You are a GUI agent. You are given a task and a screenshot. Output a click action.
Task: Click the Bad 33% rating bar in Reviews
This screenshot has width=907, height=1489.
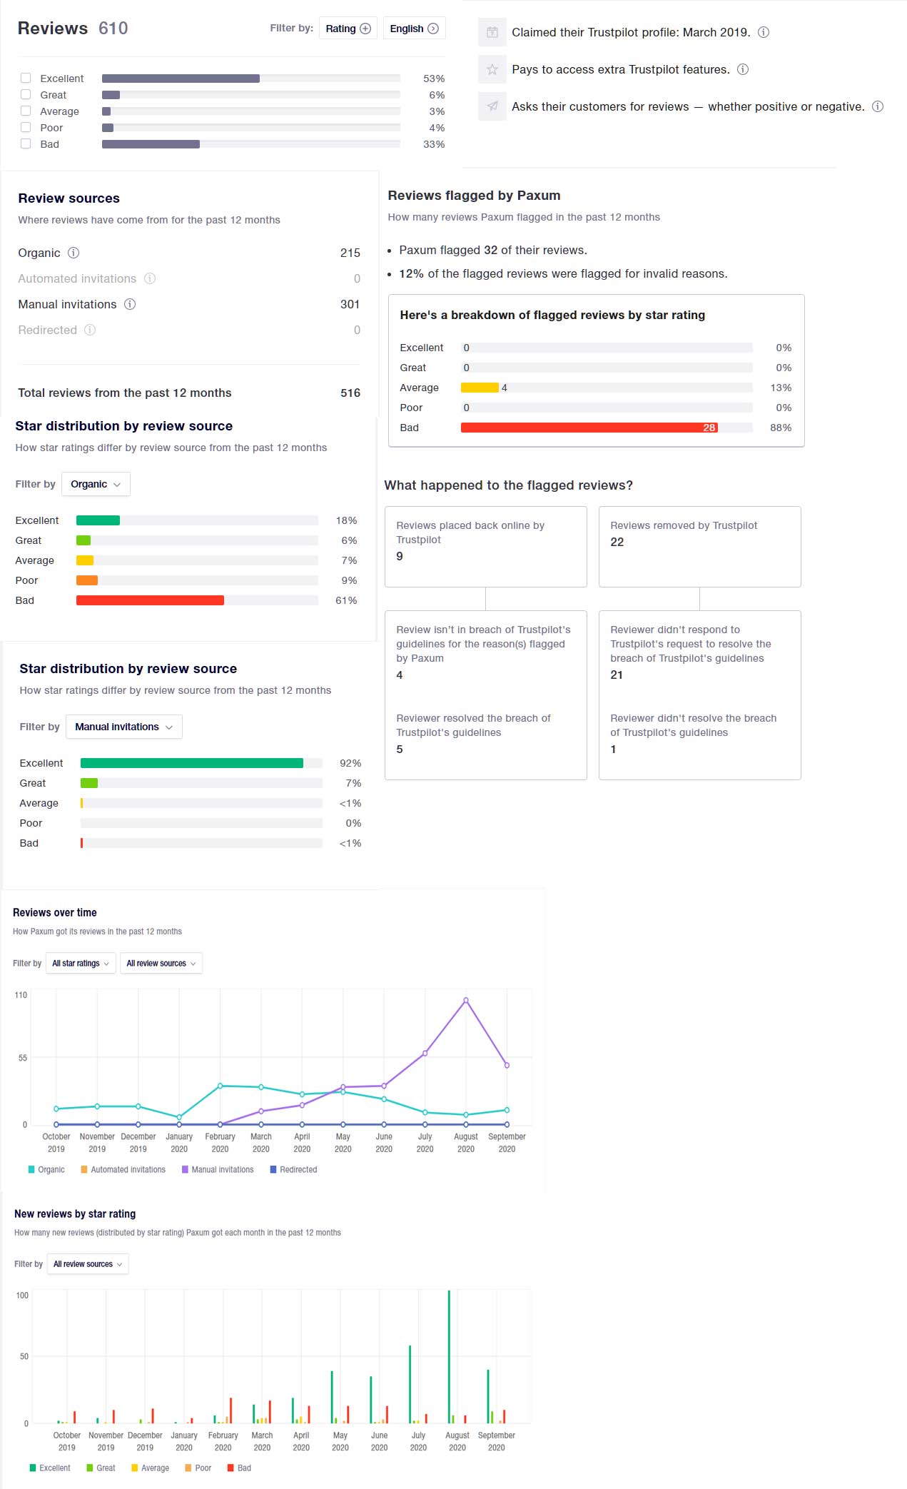tap(151, 144)
